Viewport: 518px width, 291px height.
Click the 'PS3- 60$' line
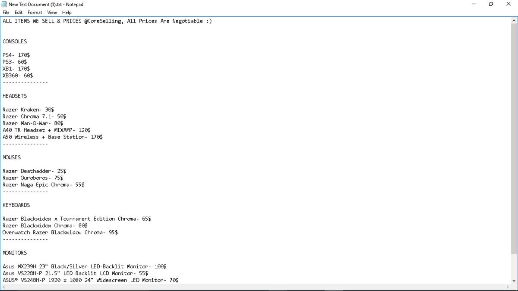click(15, 62)
